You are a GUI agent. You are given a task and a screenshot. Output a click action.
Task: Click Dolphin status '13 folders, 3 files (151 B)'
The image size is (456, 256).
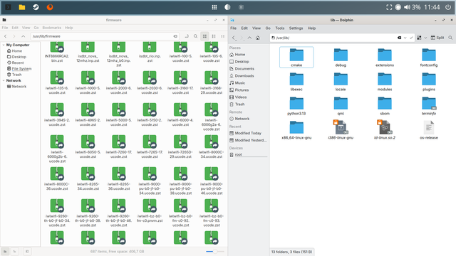pyautogui.click(x=291, y=252)
